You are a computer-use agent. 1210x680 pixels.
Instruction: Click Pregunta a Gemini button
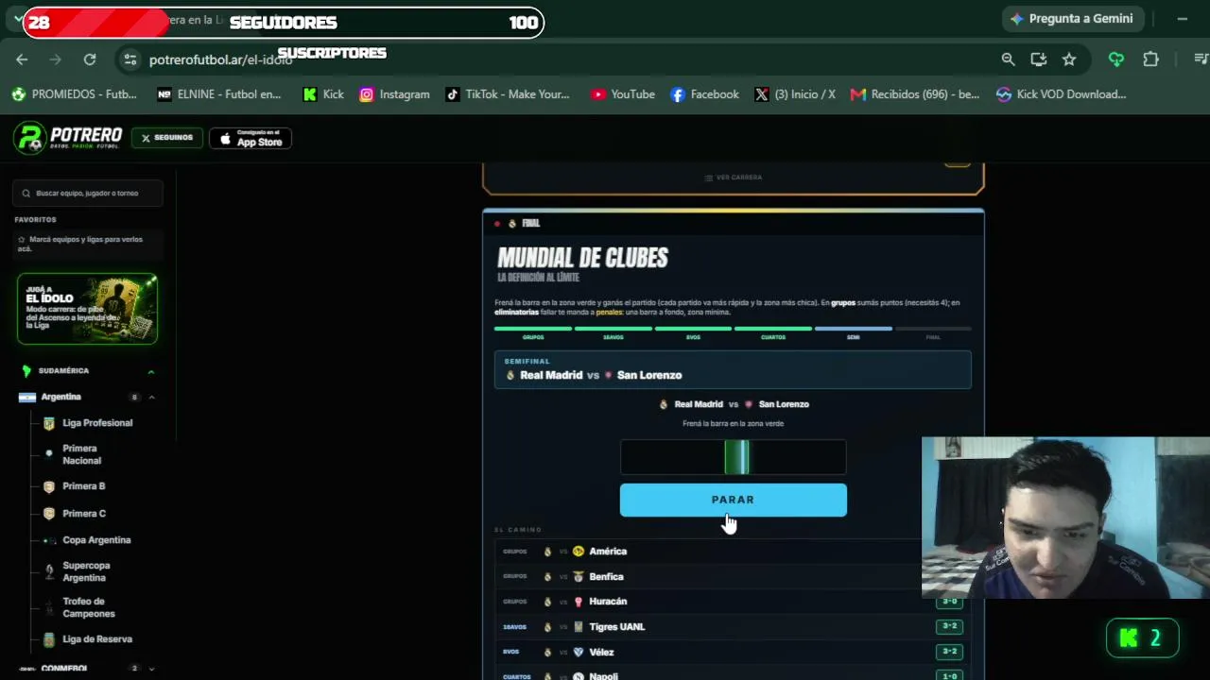point(1073,19)
